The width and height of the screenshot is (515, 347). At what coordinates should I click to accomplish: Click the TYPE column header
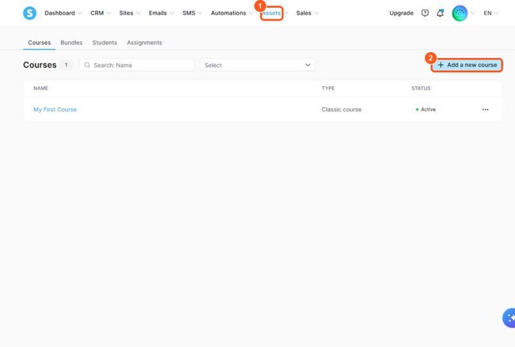[328, 88]
